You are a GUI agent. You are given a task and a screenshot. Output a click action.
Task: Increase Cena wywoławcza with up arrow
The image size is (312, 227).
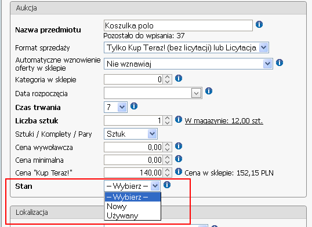168,145
